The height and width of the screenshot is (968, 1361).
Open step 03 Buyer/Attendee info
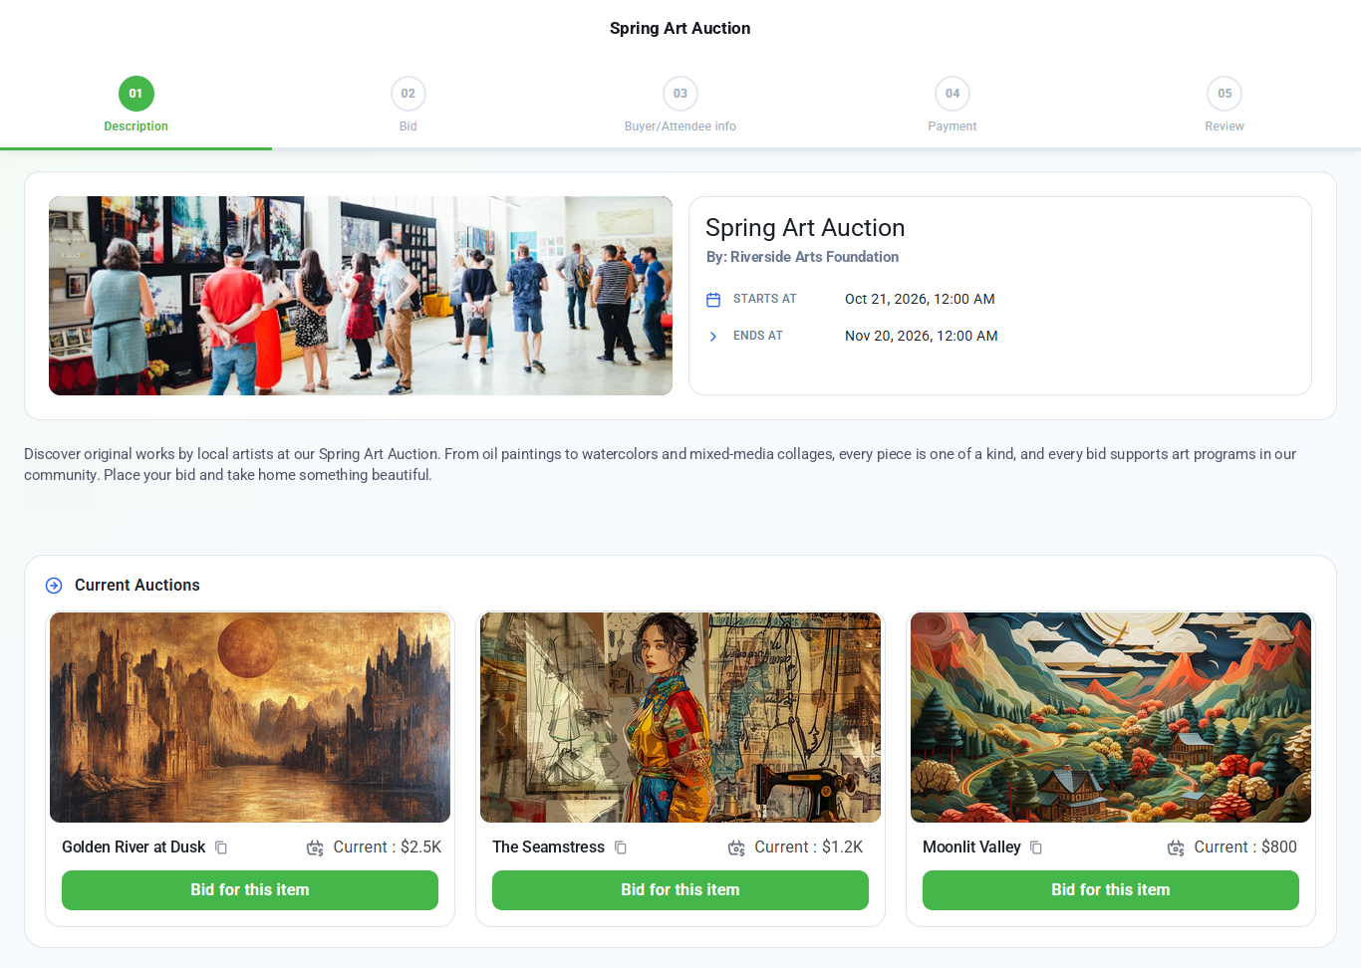click(680, 105)
